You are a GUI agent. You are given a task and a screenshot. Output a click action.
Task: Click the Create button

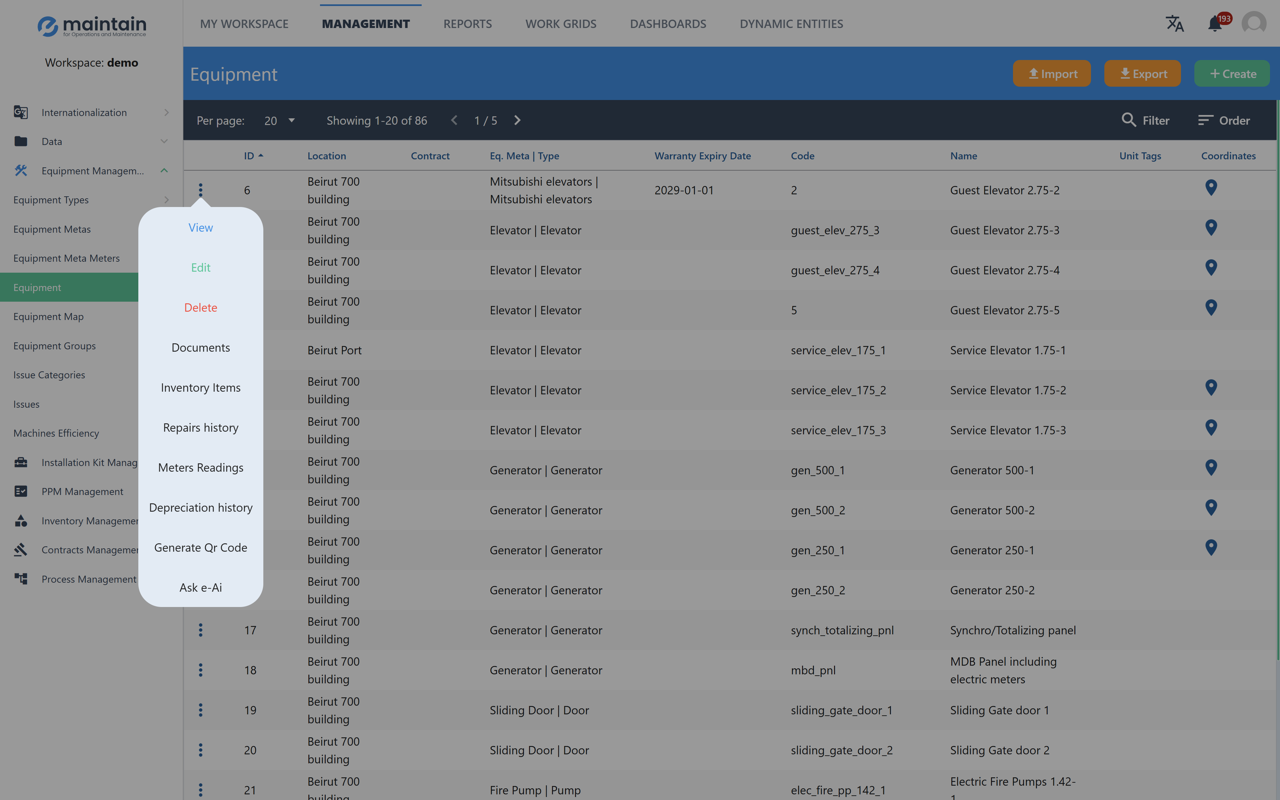point(1232,74)
